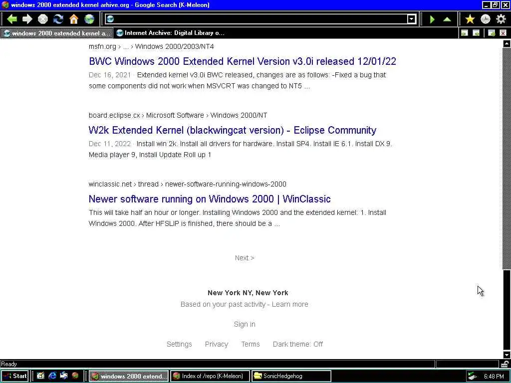This screenshot has width=511, height=383.
Task: Open a new tab with the tab-plus icon
Action: (x=492, y=33)
